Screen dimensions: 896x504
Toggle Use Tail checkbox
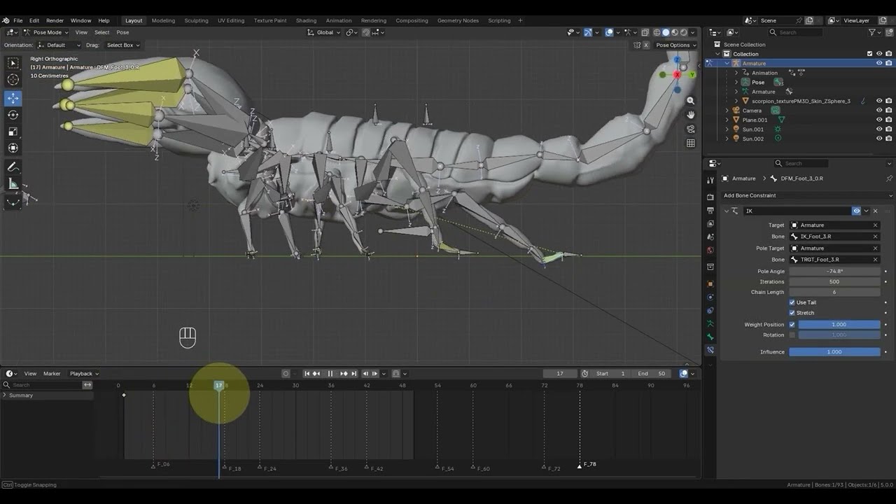(x=792, y=302)
